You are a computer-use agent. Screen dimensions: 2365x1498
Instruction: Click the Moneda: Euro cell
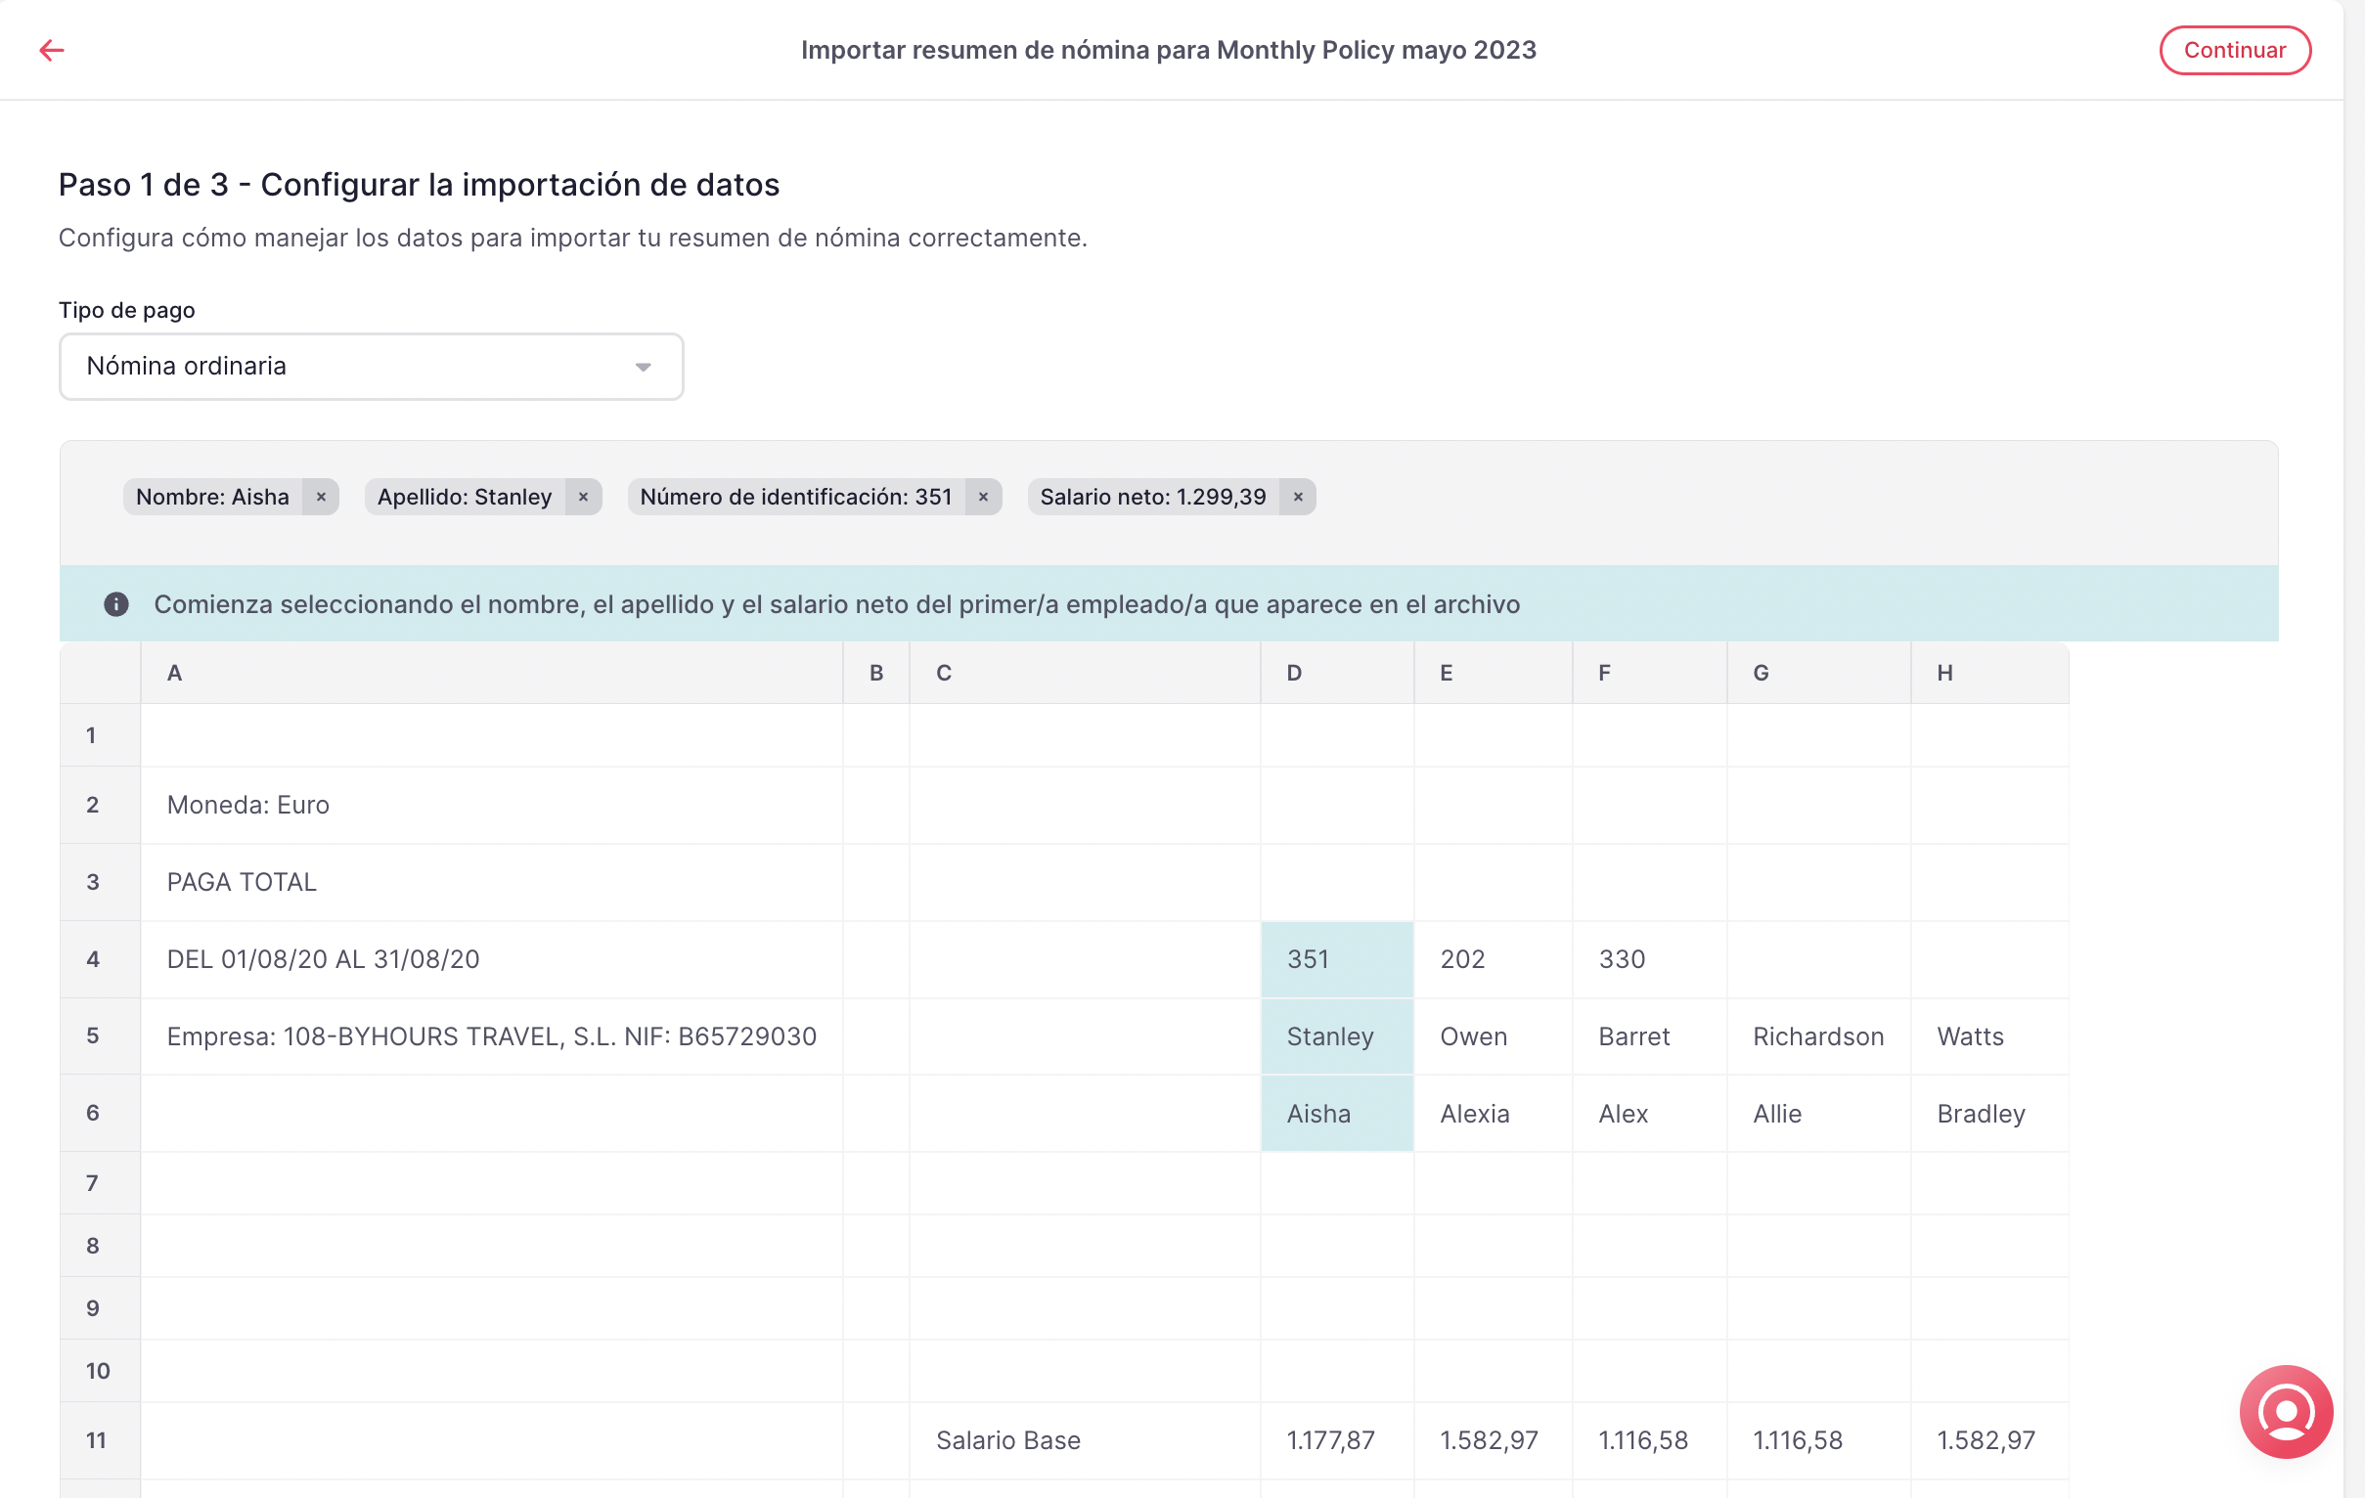pos(491,805)
